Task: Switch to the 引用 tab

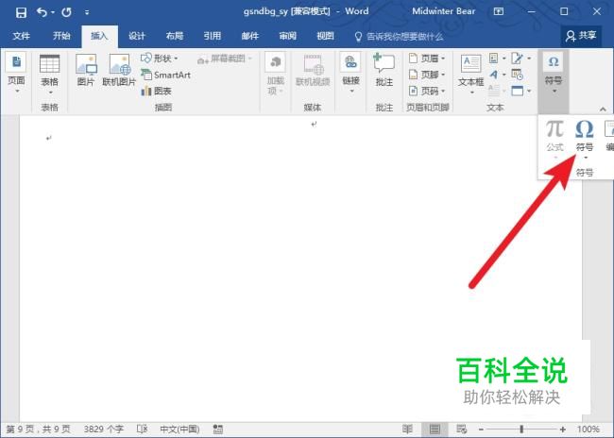Action: 213,36
